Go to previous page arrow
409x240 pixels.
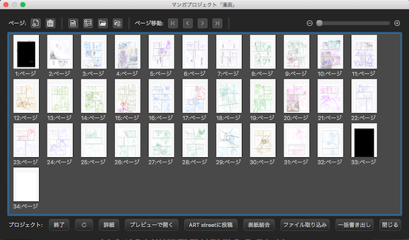[188, 23]
